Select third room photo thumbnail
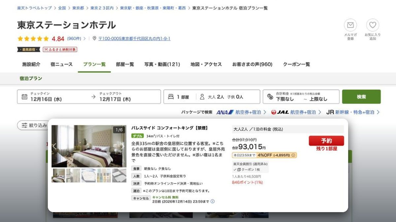Screen dimensions: 396x222 [x=88, y=176]
